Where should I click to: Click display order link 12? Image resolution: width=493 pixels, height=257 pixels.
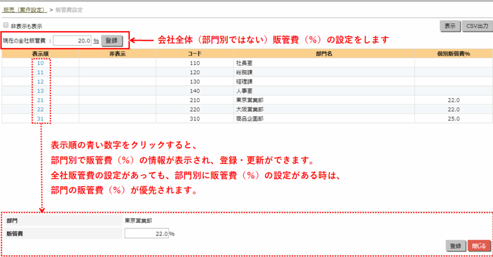(x=40, y=81)
